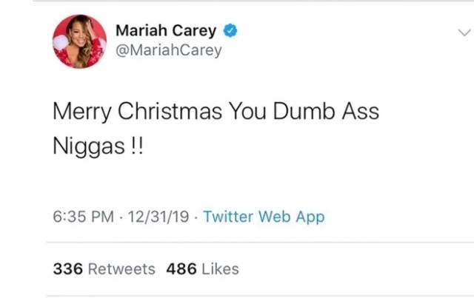Click the dot separator after 6:35 PM
Viewport: 474px width, 298px height.
pyautogui.click(x=121, y=217)
